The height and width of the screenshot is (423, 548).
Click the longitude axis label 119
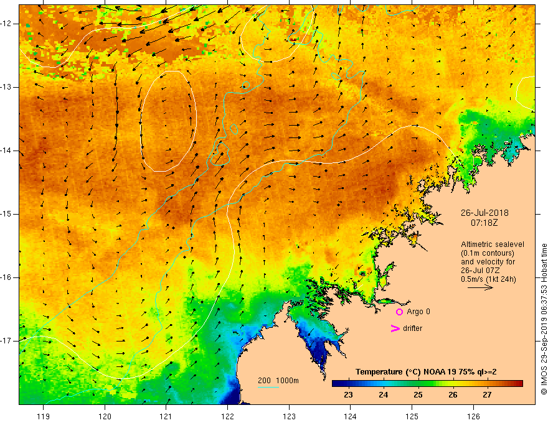(x=44, y=416)
